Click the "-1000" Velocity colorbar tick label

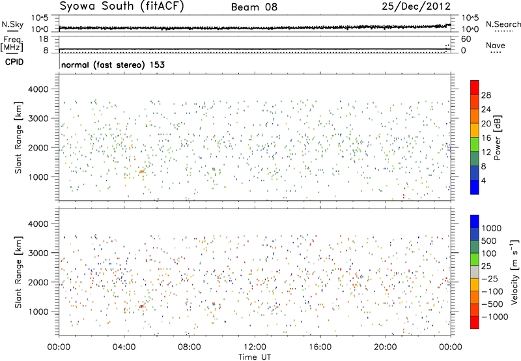(x=495, y=317)
